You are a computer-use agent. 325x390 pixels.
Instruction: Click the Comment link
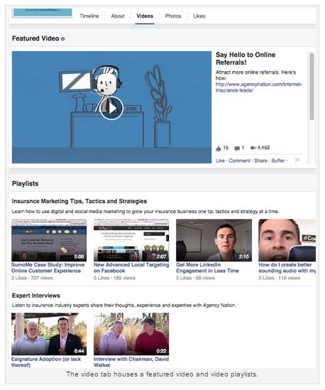239,161
